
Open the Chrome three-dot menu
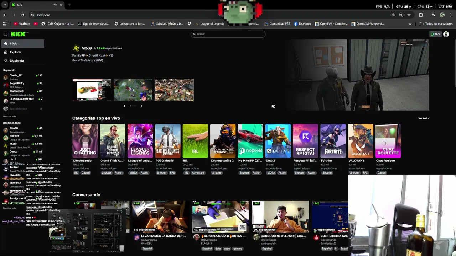[x=451, y=15]
